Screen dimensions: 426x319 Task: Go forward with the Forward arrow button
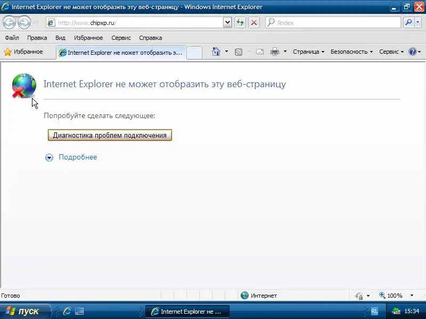[x=24, y=22]
